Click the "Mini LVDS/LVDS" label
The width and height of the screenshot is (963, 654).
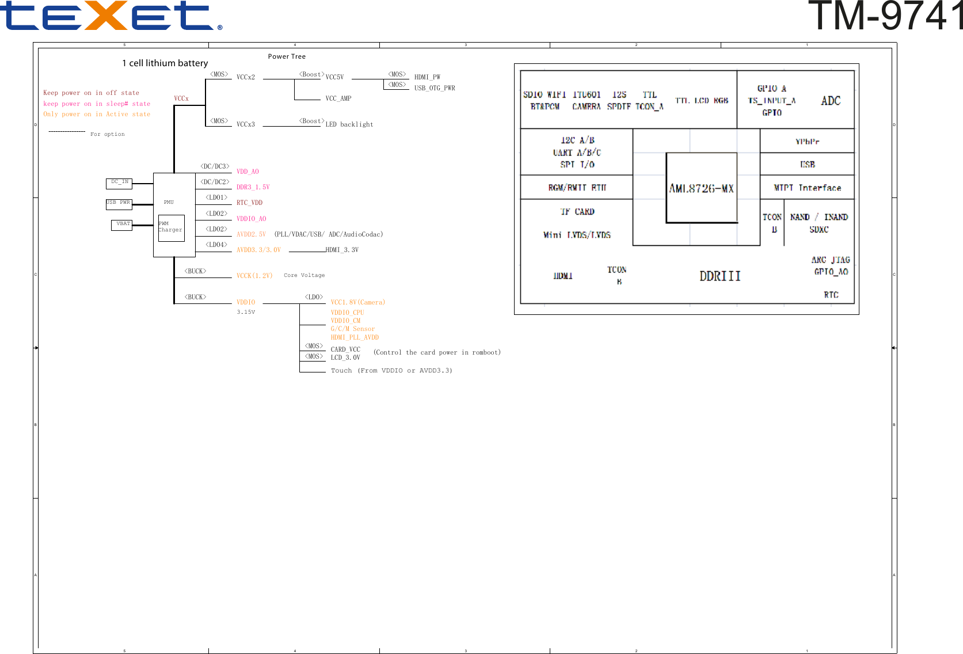577,235
